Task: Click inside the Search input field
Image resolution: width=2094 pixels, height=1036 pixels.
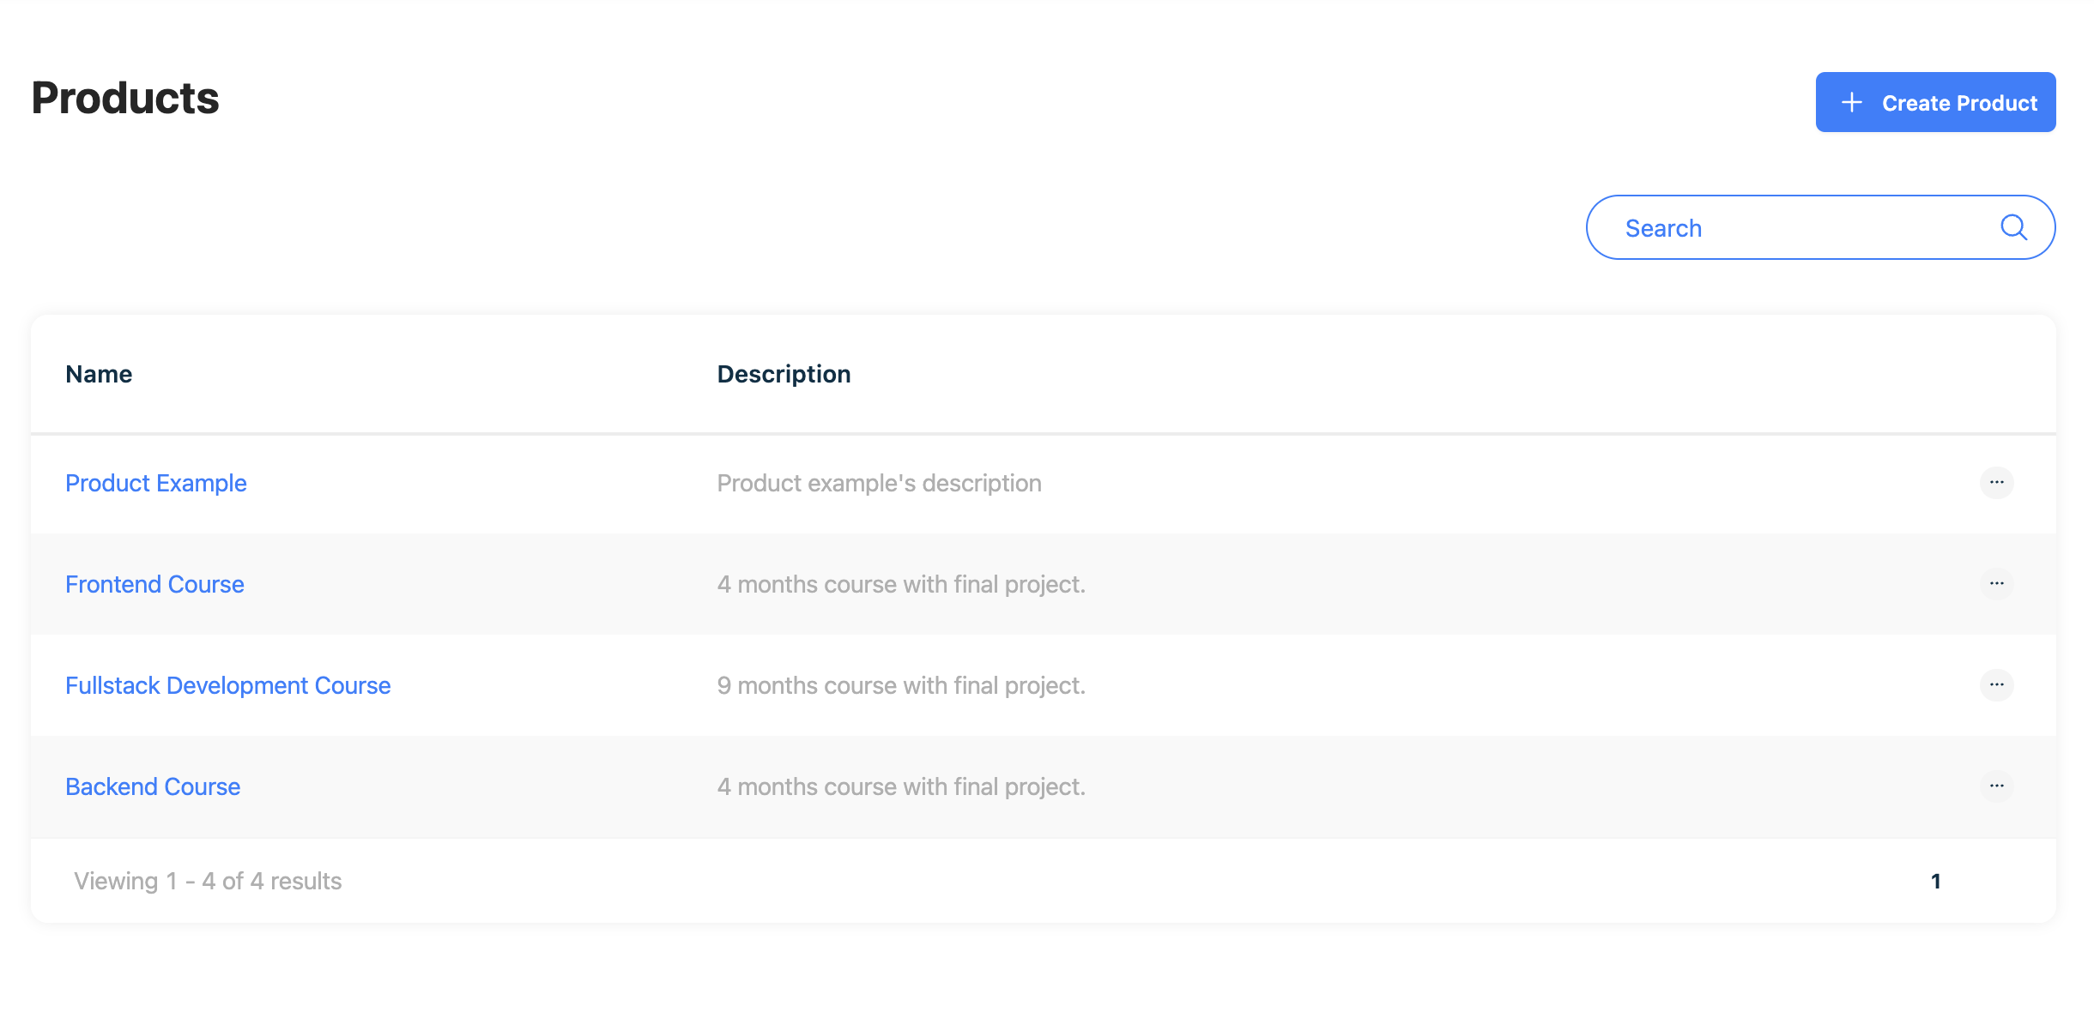Action: click(x=1759, y=227)
